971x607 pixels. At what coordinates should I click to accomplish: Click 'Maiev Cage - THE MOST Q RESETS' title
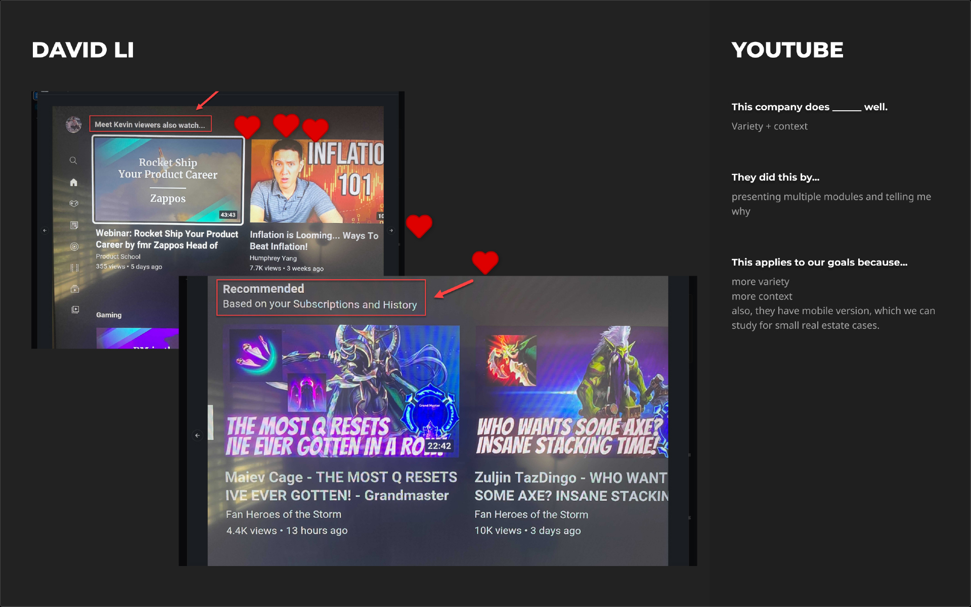click(341, 486)
